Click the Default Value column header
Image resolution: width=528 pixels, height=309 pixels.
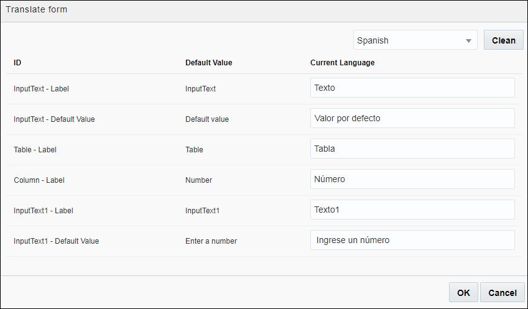pyautogui.click(x=208, y=63)
